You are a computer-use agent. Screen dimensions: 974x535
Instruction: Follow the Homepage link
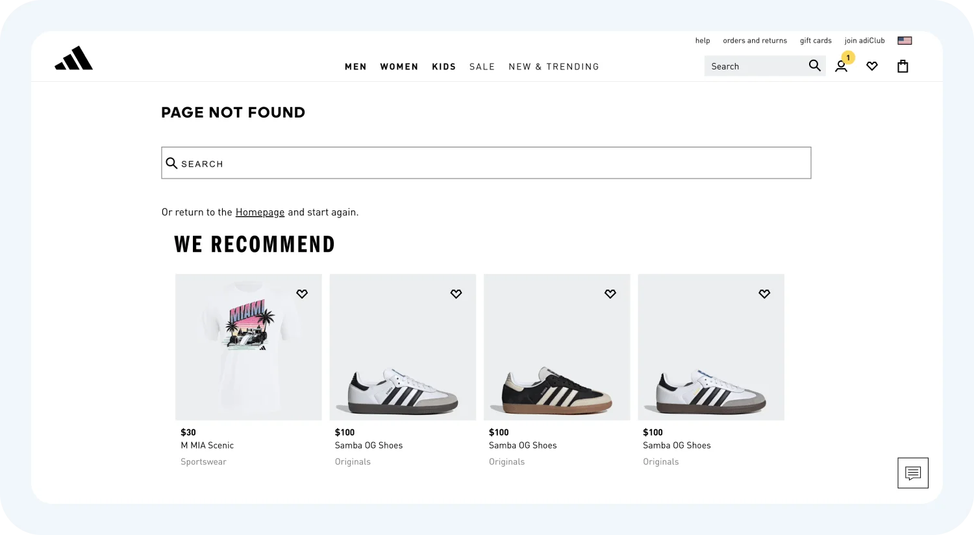(260, 212)
